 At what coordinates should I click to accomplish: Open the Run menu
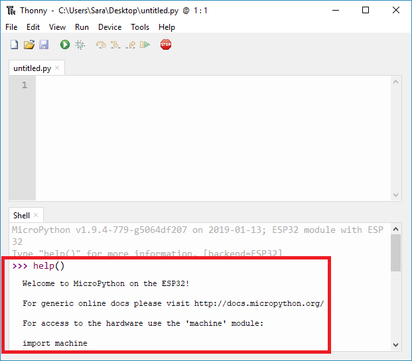click(82, 27)
